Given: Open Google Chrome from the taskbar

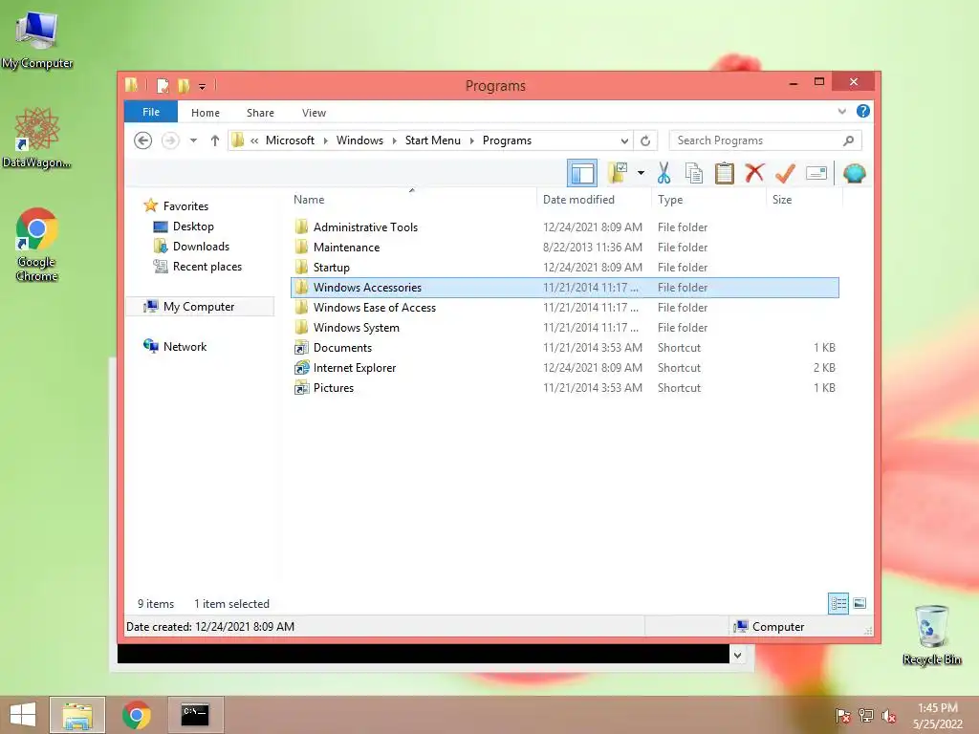Looking at the screenshot, I should pos(136,715).
